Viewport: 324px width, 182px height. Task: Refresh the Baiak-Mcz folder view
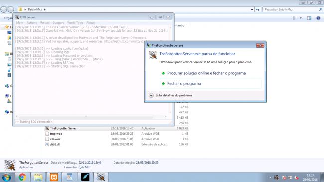coord(258,9)
